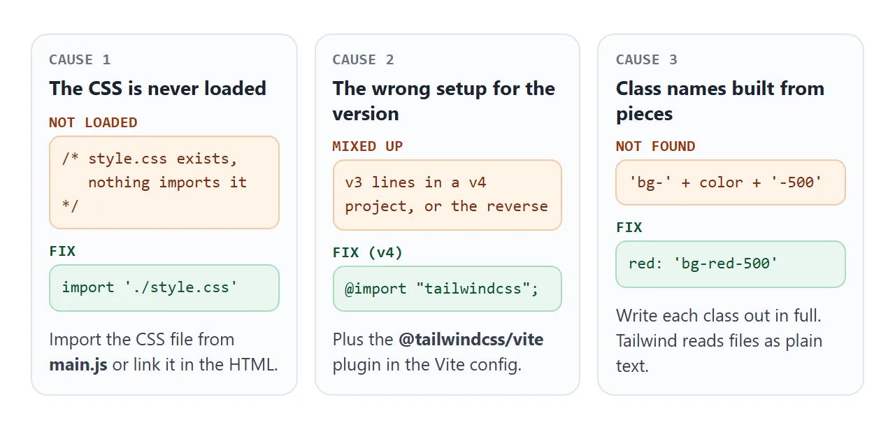Select the CAUSE 3 label
895x432 pixels.
(647, 60)
